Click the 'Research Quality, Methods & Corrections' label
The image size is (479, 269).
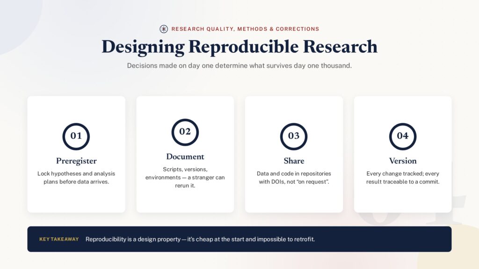[x=245, y=29]
